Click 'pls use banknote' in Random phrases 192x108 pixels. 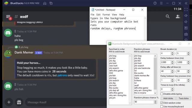click(x=142, y=68)
